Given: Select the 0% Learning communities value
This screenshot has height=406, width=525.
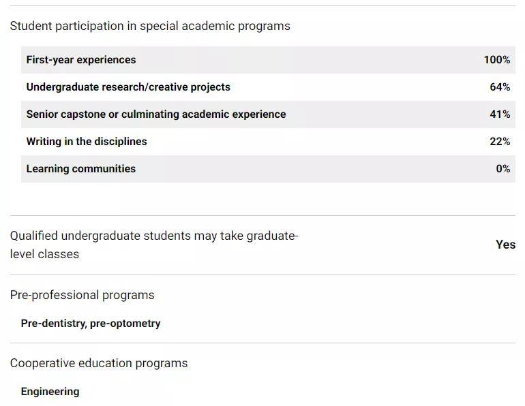Looking at the screenshot, I should point(503,168).
